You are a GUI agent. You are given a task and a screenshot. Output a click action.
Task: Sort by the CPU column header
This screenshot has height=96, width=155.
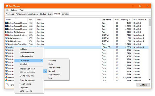click(117, 20)
